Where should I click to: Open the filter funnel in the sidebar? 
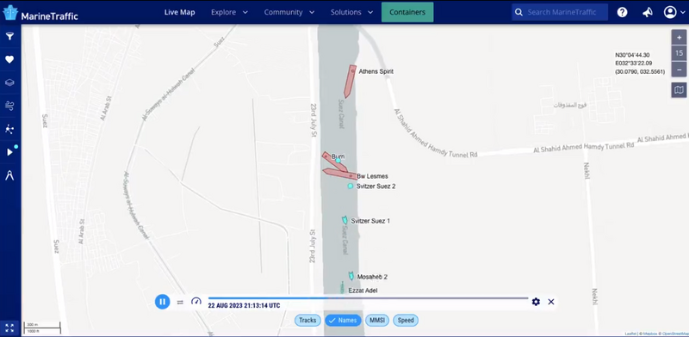tap(9, 36)
